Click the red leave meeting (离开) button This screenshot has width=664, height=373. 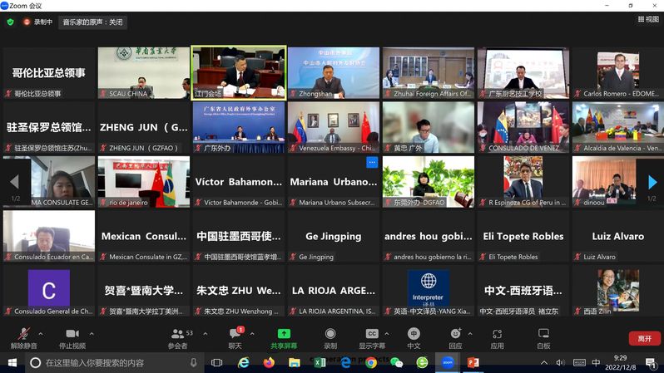[644, 339]
